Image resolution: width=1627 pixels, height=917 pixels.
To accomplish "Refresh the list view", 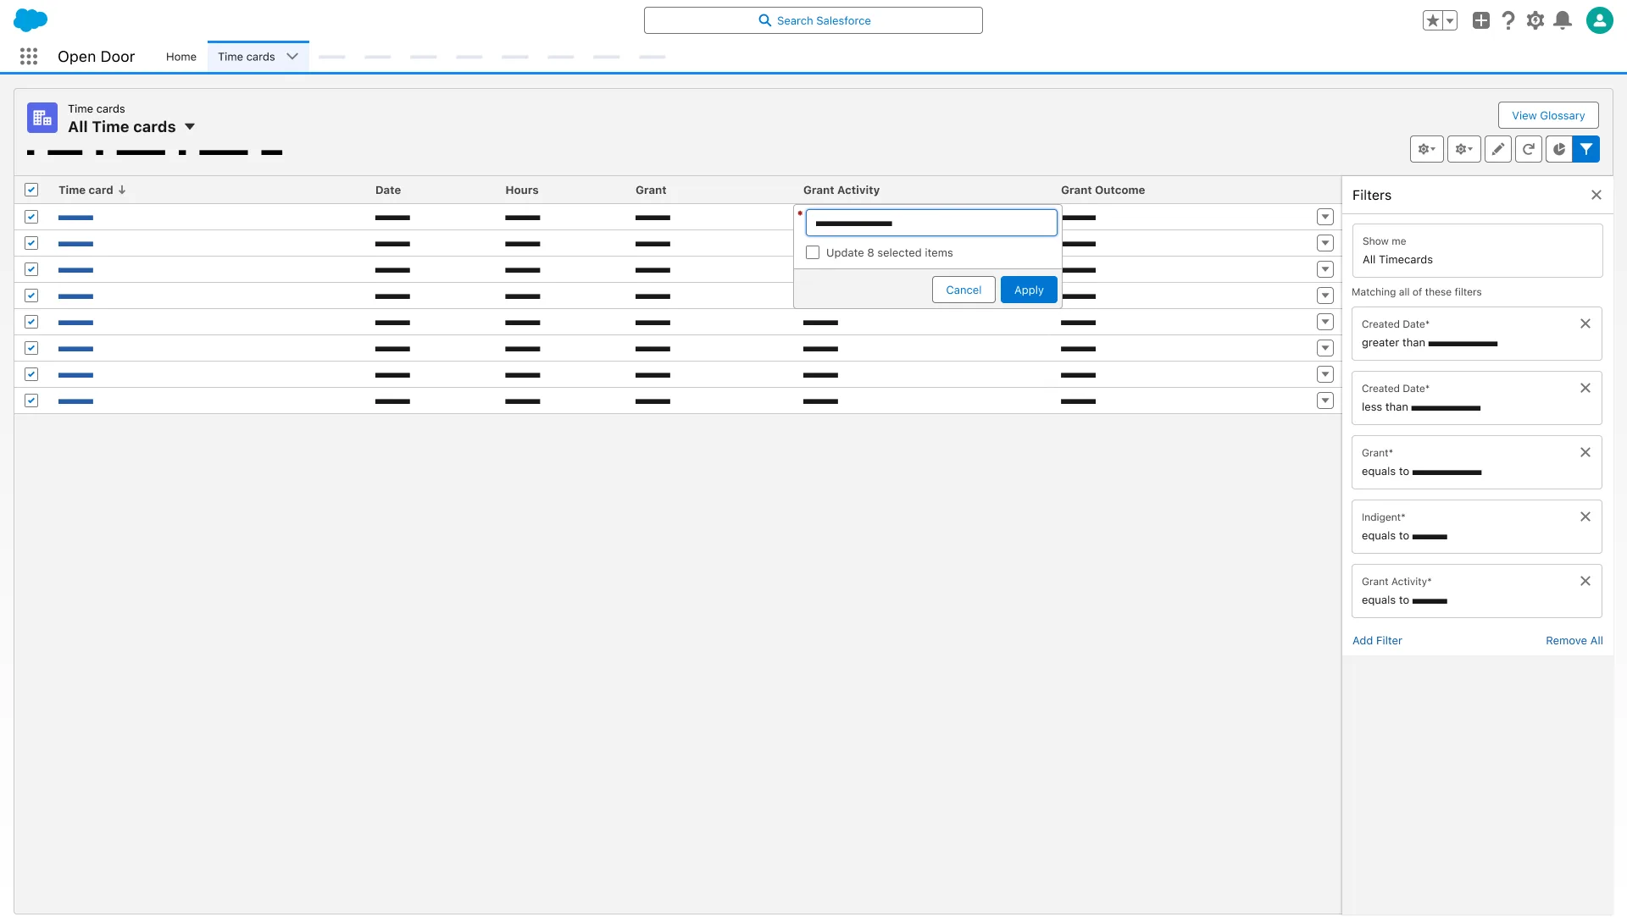I will coord(1529,149).
